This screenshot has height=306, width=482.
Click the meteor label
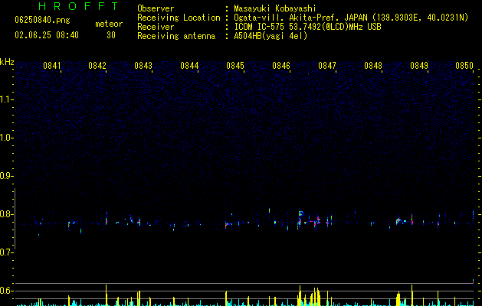pos(109,24)
